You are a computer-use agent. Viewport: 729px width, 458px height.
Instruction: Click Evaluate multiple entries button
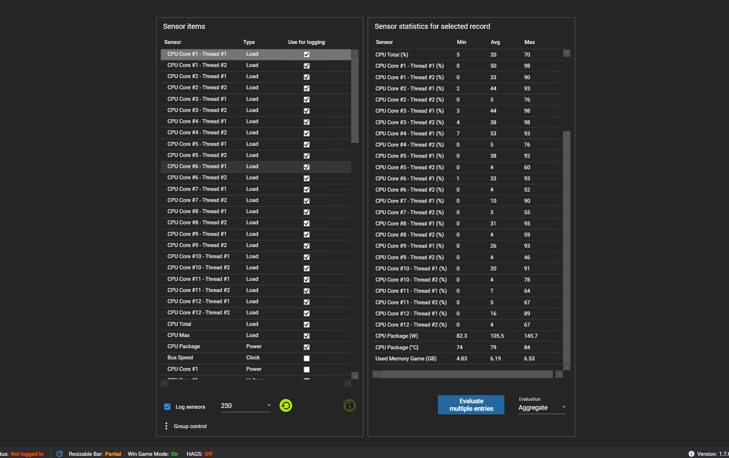click(x=471, y=405)
